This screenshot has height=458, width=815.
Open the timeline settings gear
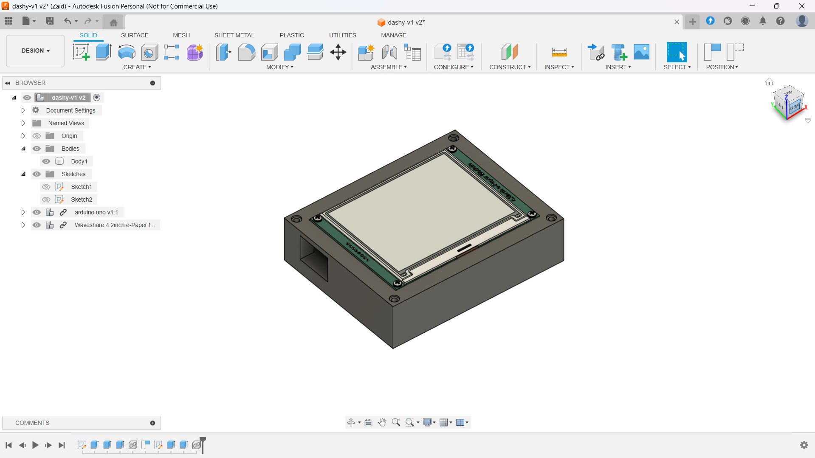pos(804,445)
